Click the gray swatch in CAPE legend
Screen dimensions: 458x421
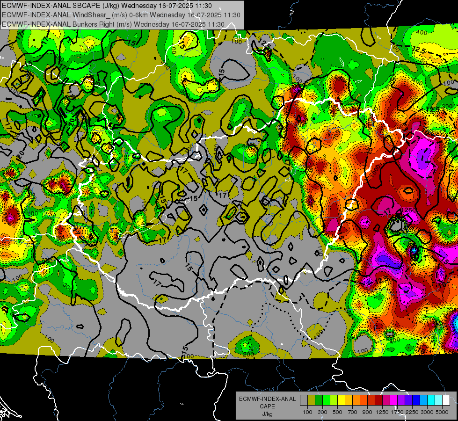[x=304, y=400]
